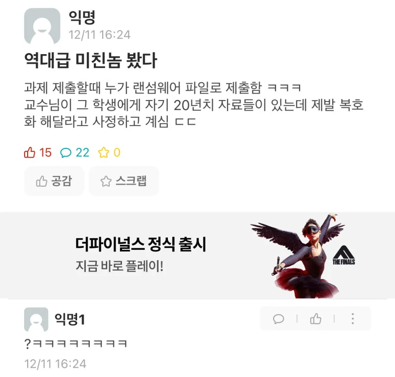
Task: Click the 익명1 commenter avatar
Action: click(x=36, y=319)
